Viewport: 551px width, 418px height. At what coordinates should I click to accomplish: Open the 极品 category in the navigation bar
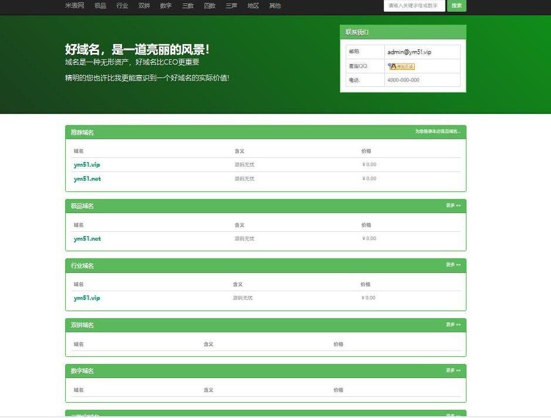tap(99, 6)
